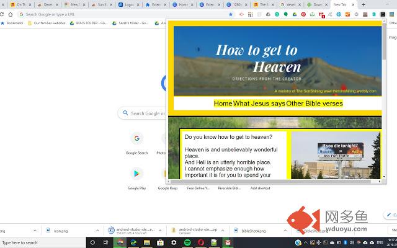Click the Cortana circle in taskbar
The width and height of the screenshot is (397, 248).
[92, 242]
